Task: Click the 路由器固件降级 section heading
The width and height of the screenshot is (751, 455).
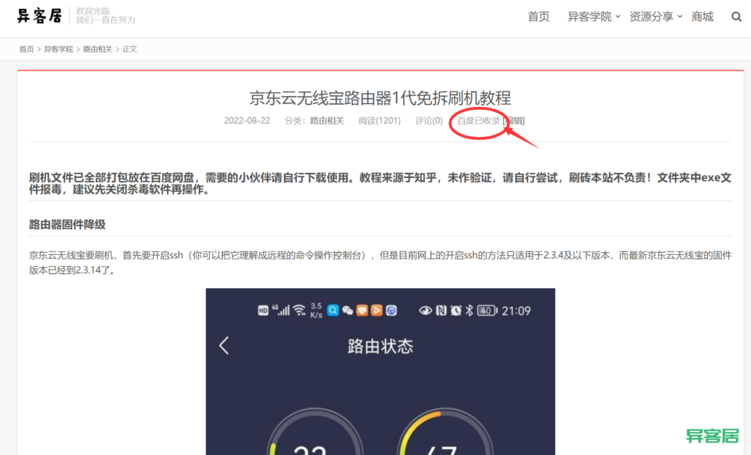Action: 67,224
